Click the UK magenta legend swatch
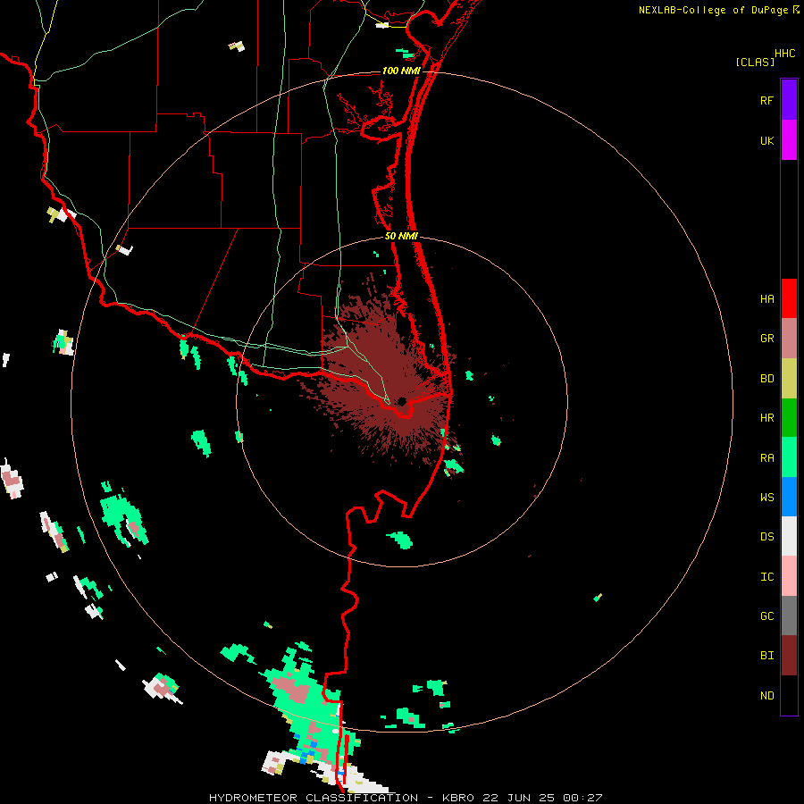This screenshot has height=804, width=804. (789, 139)
